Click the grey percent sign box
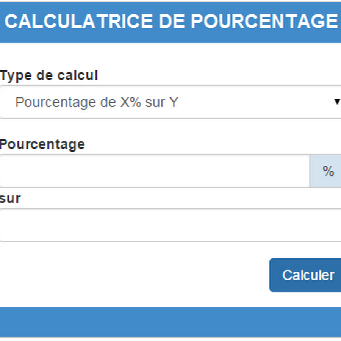 pos(328,171)
